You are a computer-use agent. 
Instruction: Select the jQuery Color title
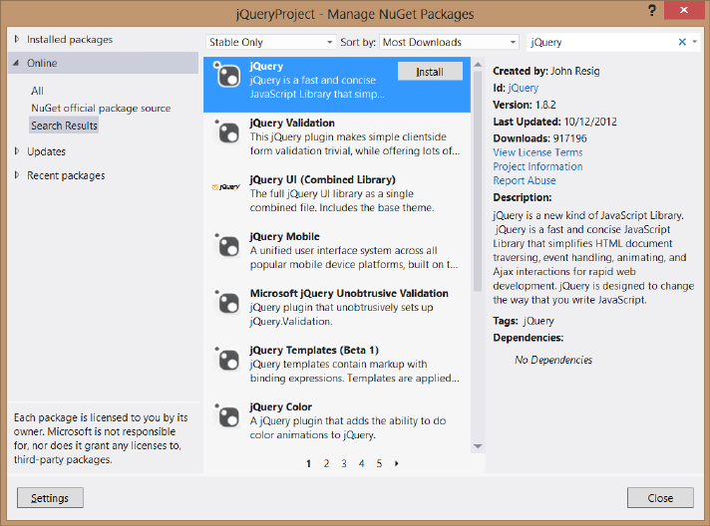pos(280,406)
